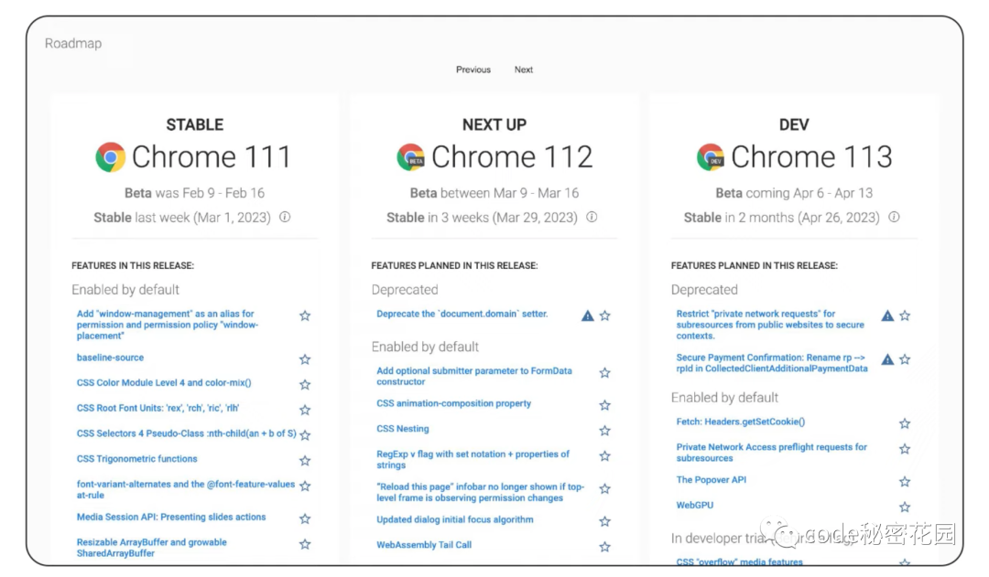This screenshot has width=989, height=577.
Task: Open Secure Payment Confirmation rename link
Action: tap(772, 363)
